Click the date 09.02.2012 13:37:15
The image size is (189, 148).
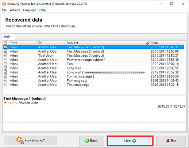click(x=165, y=85)
